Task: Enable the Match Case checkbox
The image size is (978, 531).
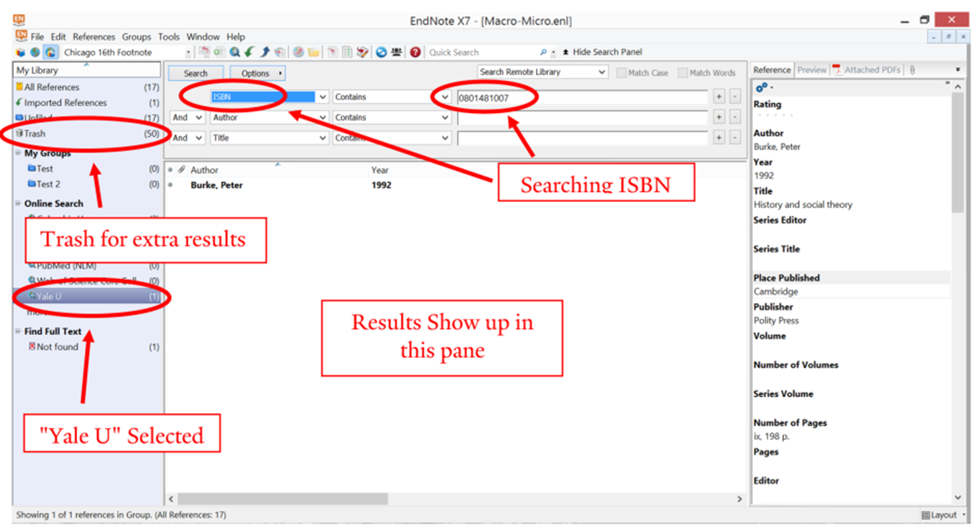Action: (x=622, y=72)
